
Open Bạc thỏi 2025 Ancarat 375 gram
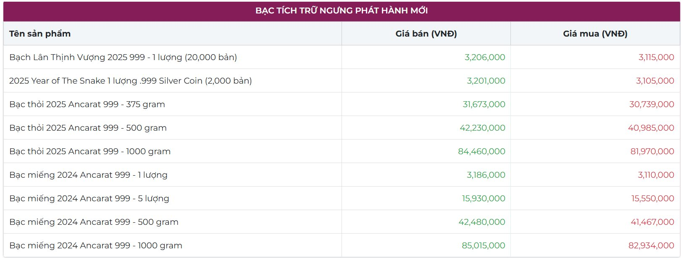click(x=87, y=104)
